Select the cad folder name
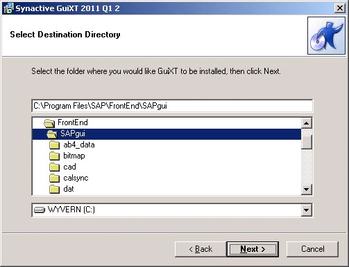This screenshot has width=349, height=267. coord(69,167)
